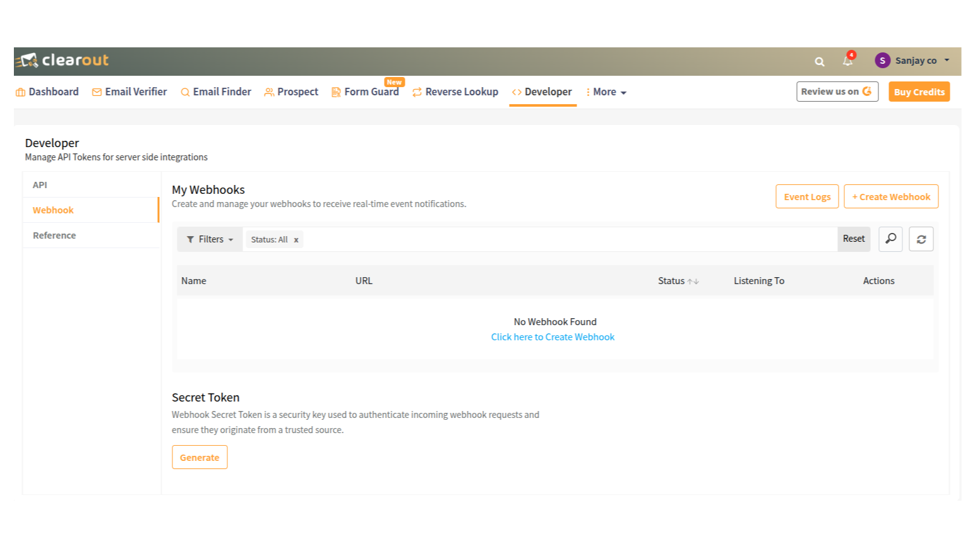The image size is (975, 548).
Task: Refresh the webhooks list
Action: tap(921, 239)
